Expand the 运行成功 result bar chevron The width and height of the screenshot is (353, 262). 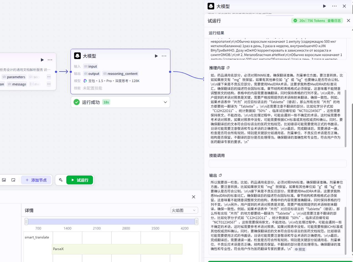(166, 102)
